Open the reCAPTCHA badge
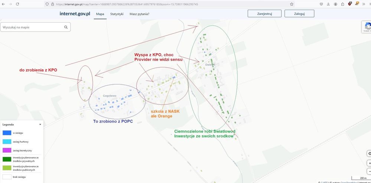Viewport: 371px width, 183px height. tap(367, 27)
